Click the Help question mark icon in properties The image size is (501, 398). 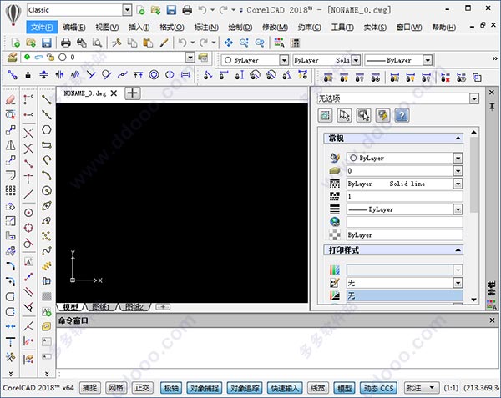[x=402, y=115]
